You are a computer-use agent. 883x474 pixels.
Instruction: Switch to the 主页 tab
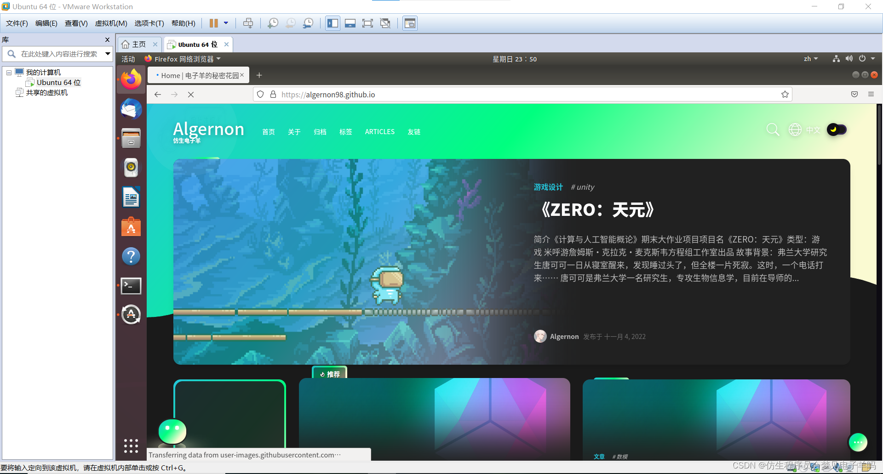[x=138, y=45]
